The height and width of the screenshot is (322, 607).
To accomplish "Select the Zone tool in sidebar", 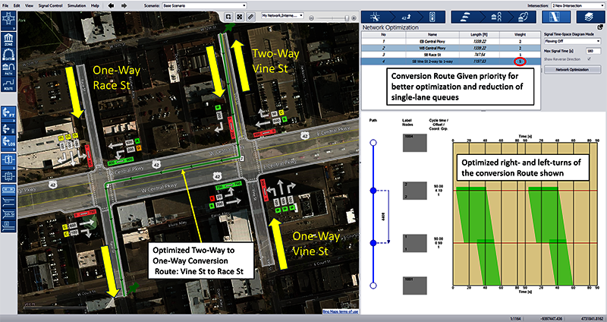I will tap(8, 40).
